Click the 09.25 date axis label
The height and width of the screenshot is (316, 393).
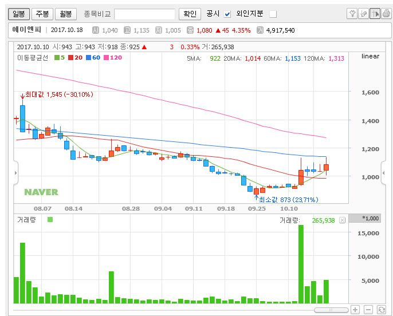point(257,208)
